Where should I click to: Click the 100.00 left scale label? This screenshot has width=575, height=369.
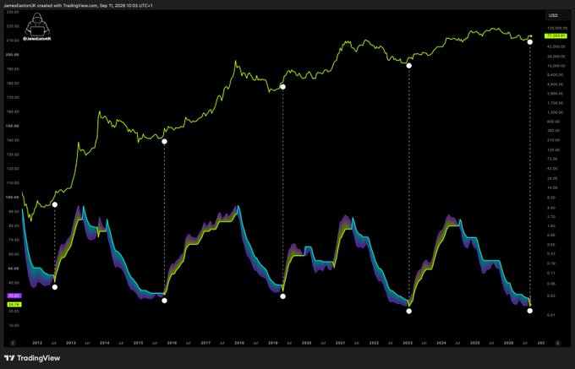coord(14,198)
